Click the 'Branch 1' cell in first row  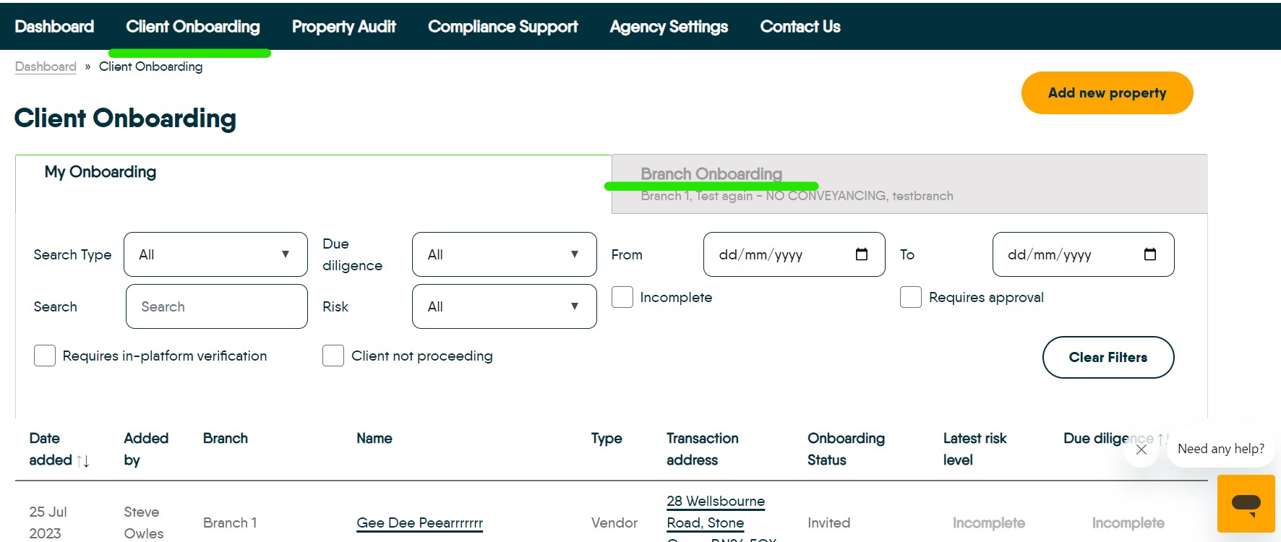(x=230, y=522)
